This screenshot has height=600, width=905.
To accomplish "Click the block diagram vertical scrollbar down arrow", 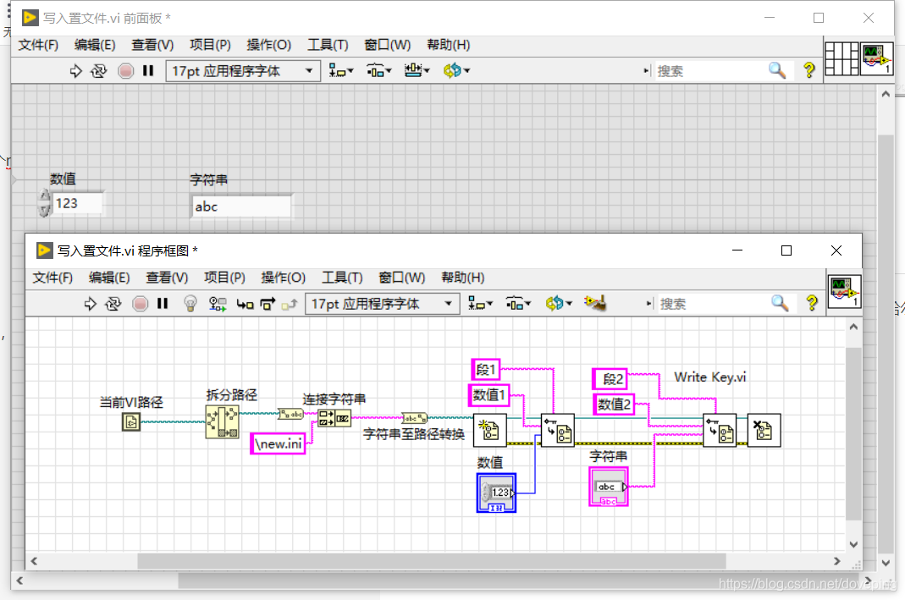I will (853, 544).
